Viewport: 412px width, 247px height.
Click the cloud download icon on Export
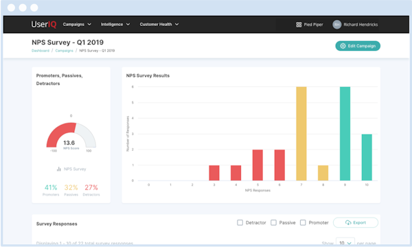[x=348, y=222]
